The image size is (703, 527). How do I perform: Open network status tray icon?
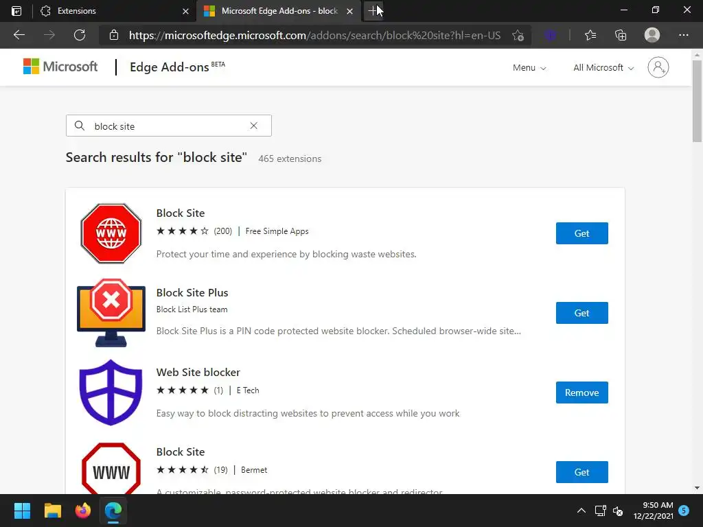[600, 511]
